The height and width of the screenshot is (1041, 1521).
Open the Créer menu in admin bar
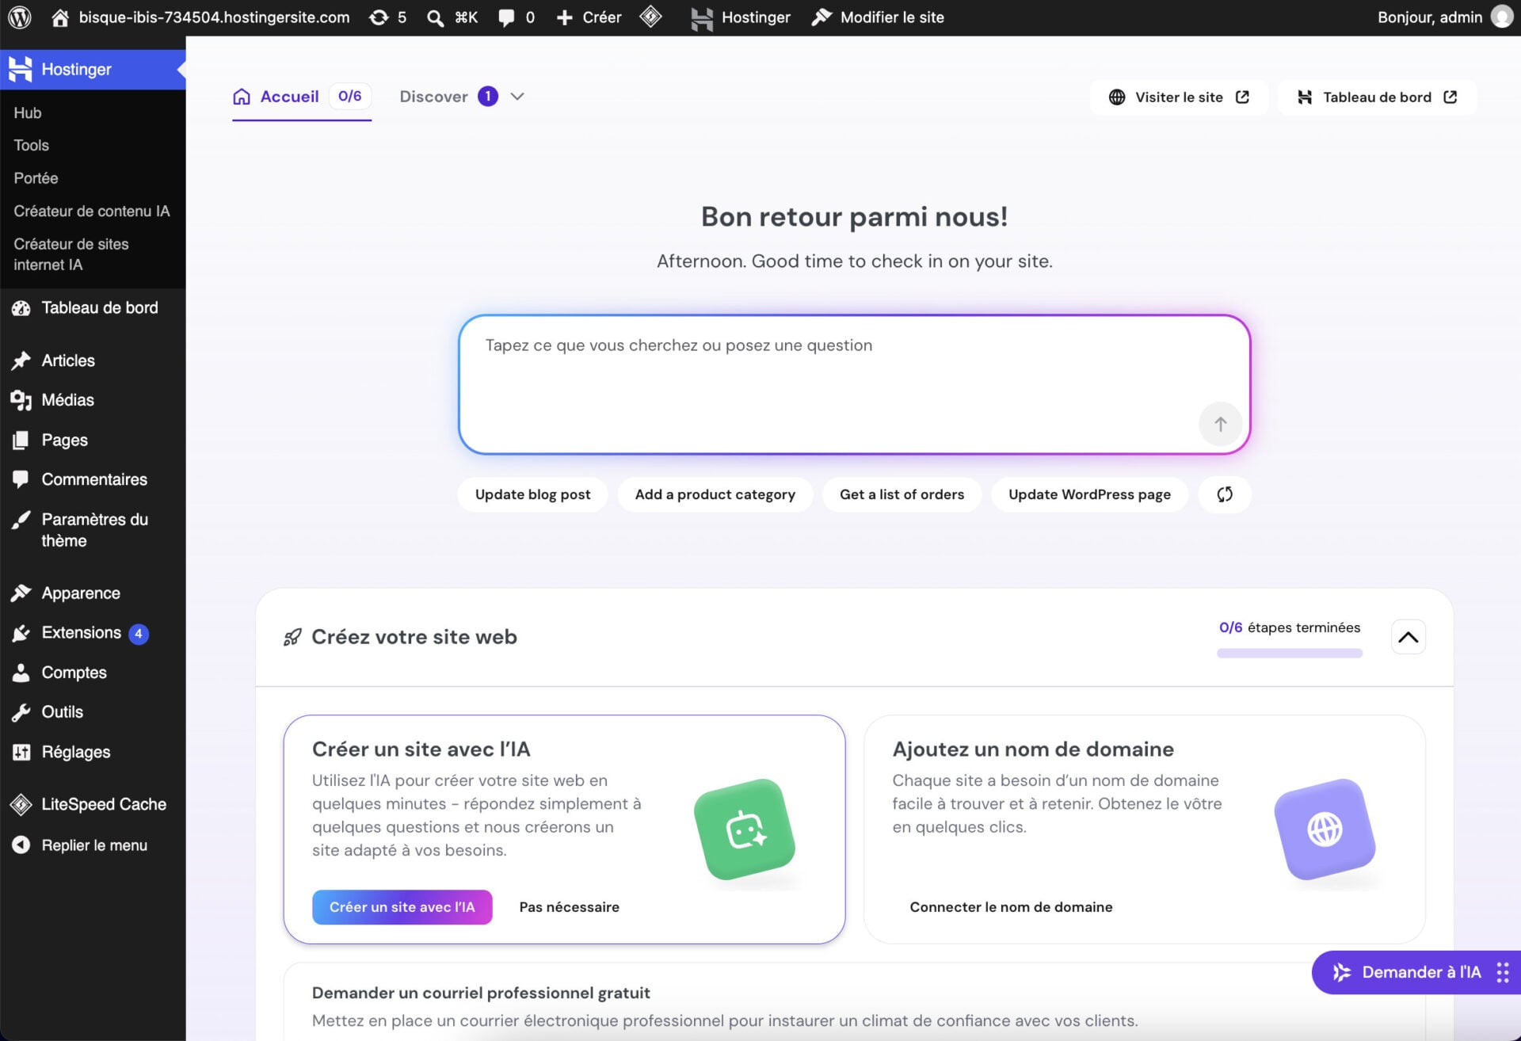coord(589,17)
